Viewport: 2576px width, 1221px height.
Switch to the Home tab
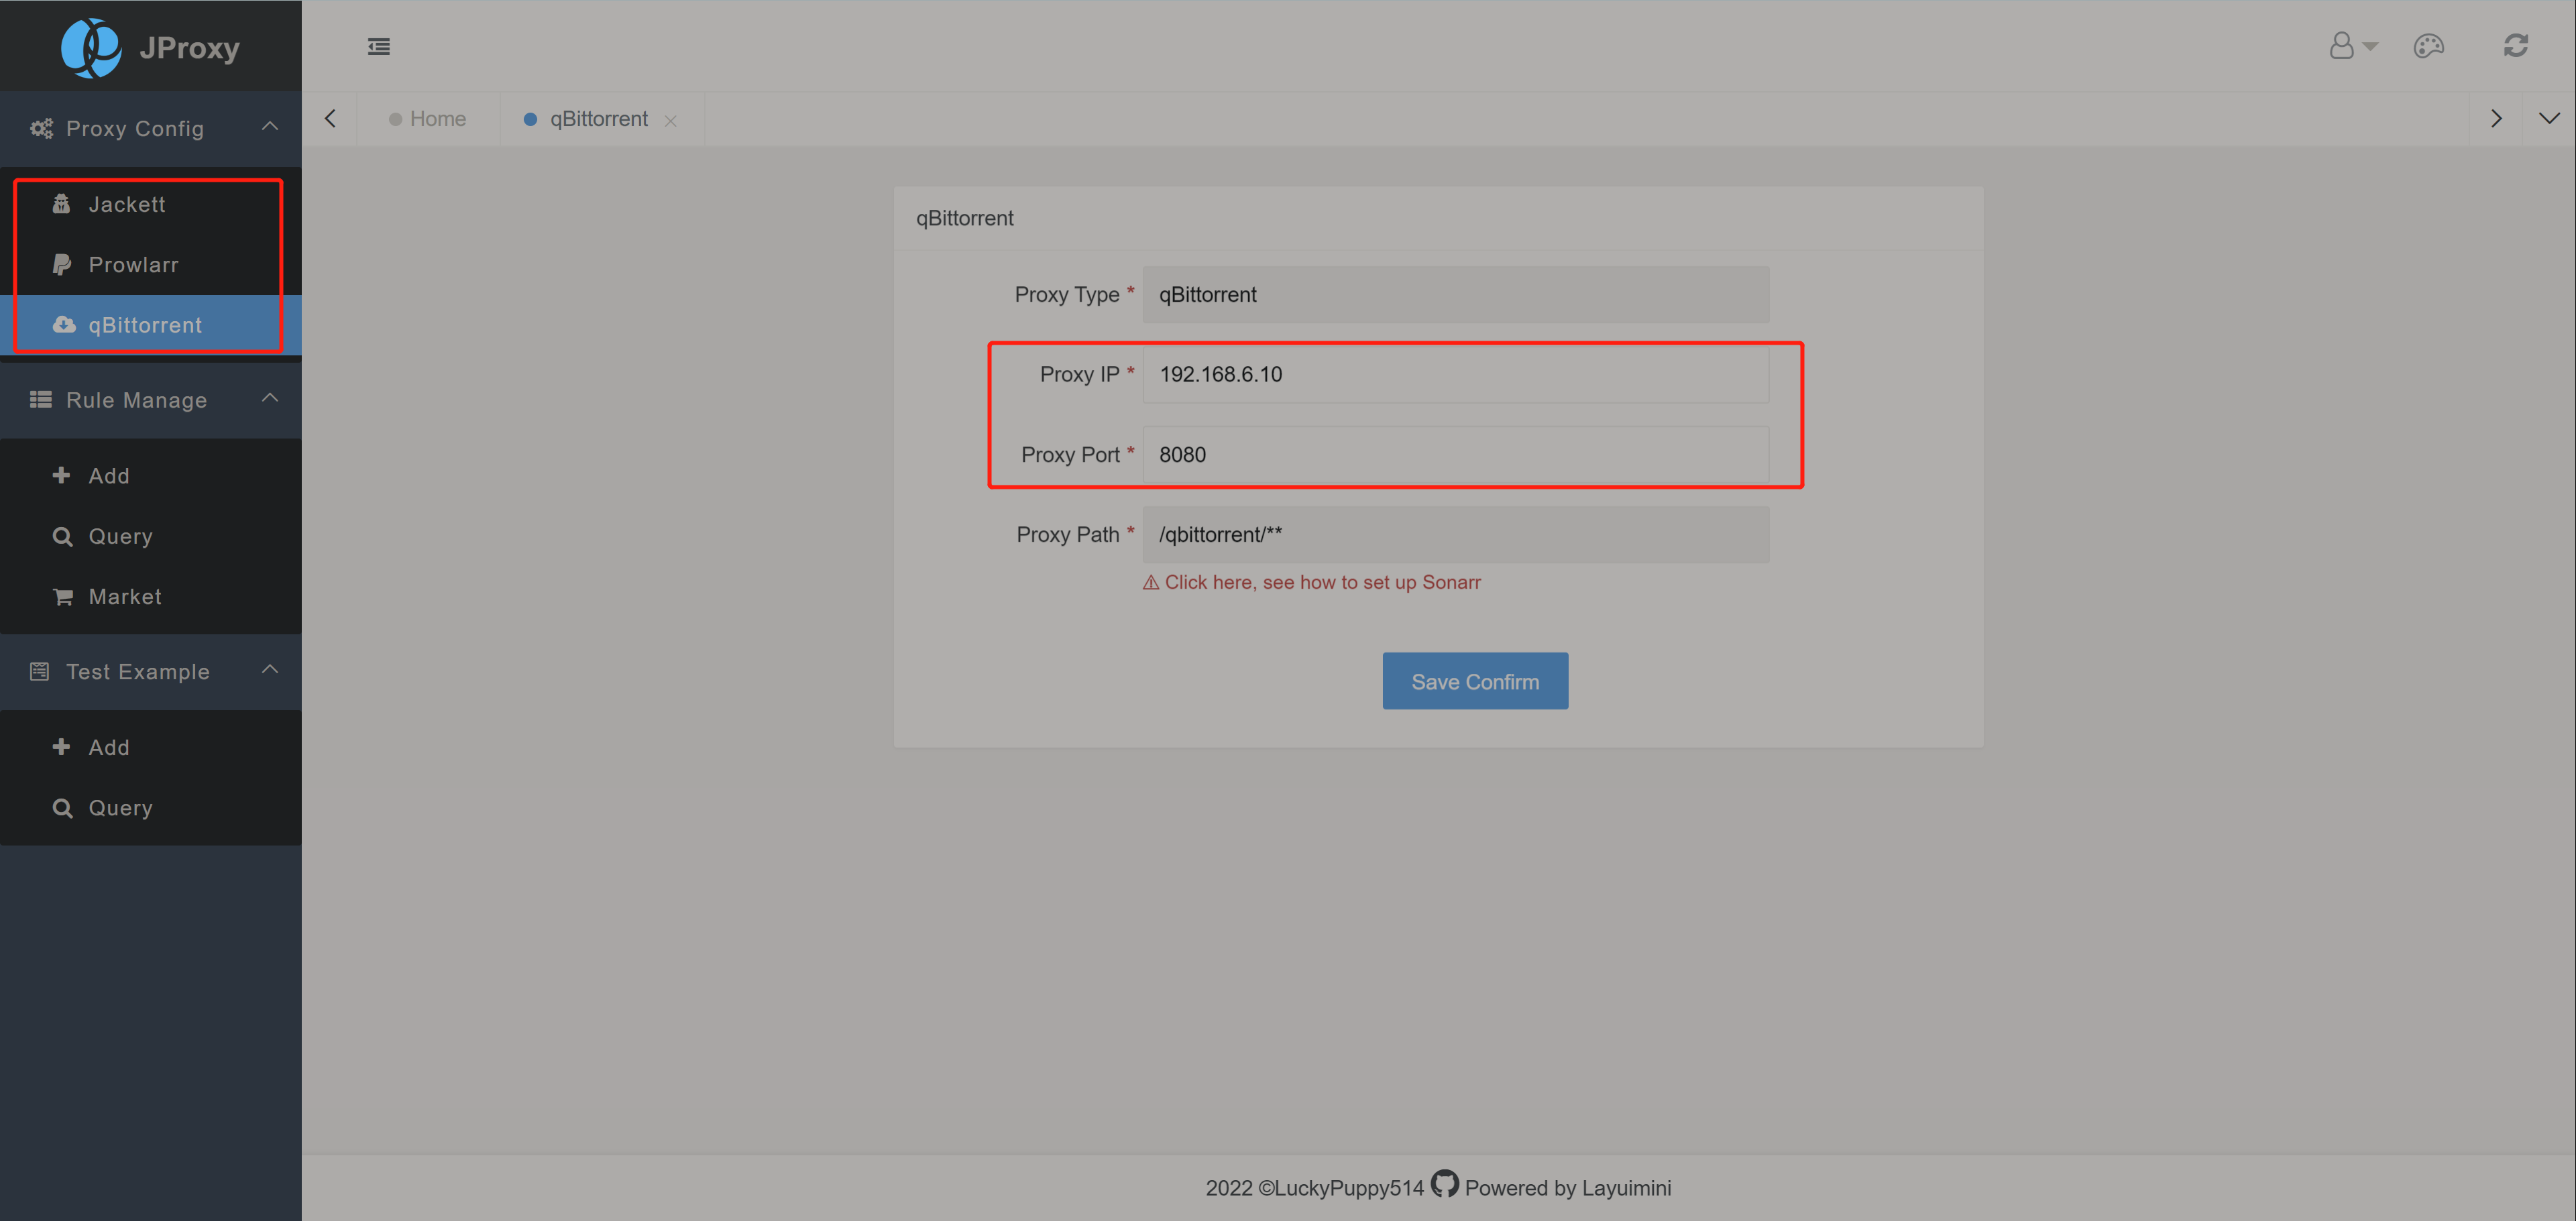tap(437, 119)
